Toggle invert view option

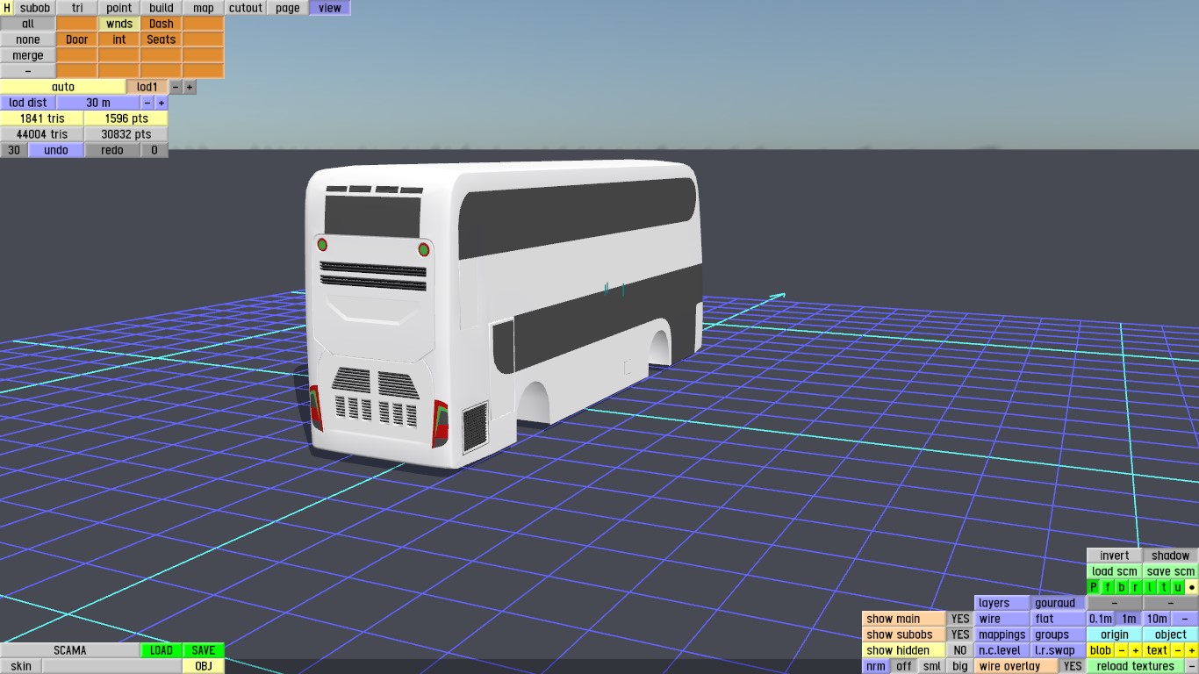[1115, 556]
